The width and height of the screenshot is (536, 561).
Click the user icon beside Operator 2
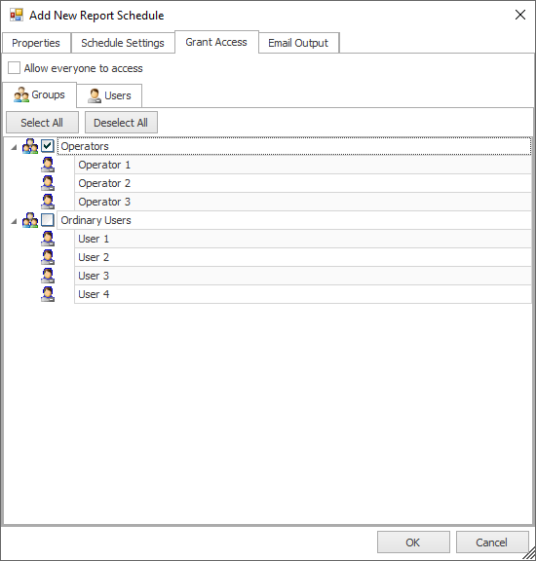48,183
